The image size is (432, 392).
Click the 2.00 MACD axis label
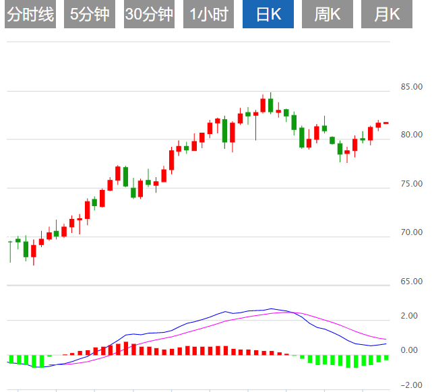(x=409, y=315)
